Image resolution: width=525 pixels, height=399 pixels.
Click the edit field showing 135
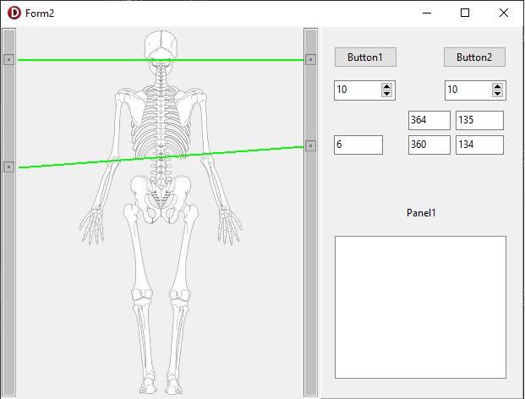pyautogui.click(x=479, y=120)
